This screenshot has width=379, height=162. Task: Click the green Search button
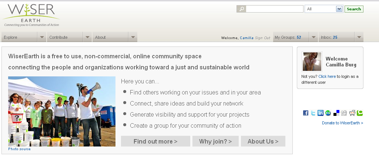[354, 9]
